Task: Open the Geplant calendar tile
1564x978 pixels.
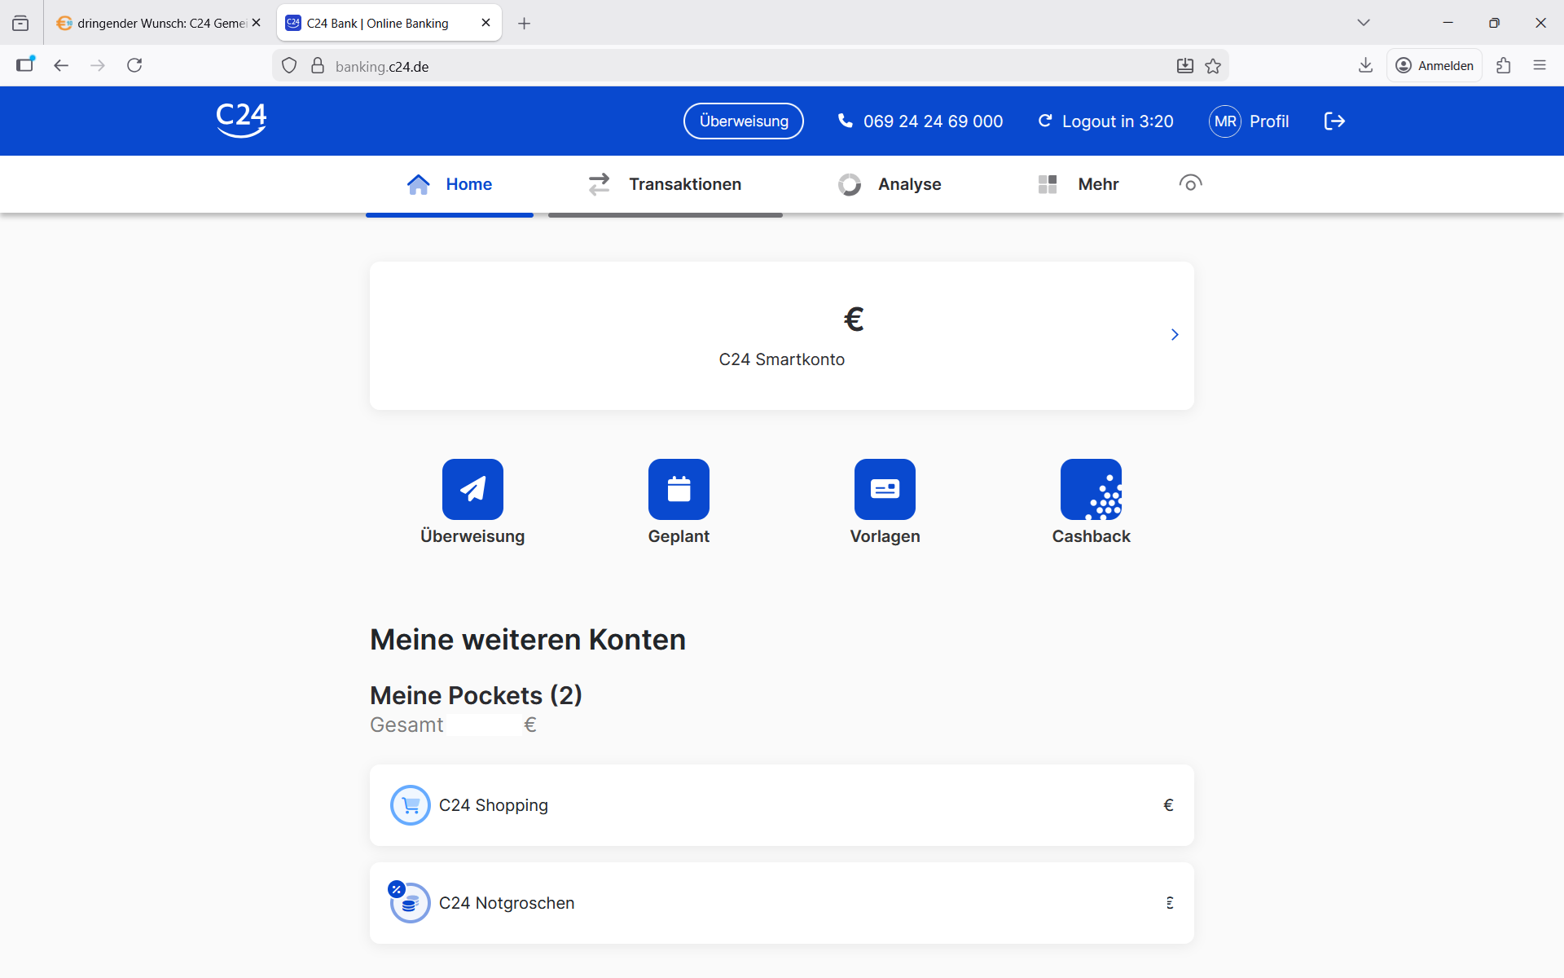Action: coord(679,489)
